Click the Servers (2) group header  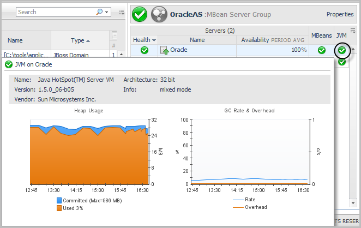pos(220,31)
